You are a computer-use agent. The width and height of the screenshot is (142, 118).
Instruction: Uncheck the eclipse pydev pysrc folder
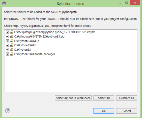(x=7, y=32)
